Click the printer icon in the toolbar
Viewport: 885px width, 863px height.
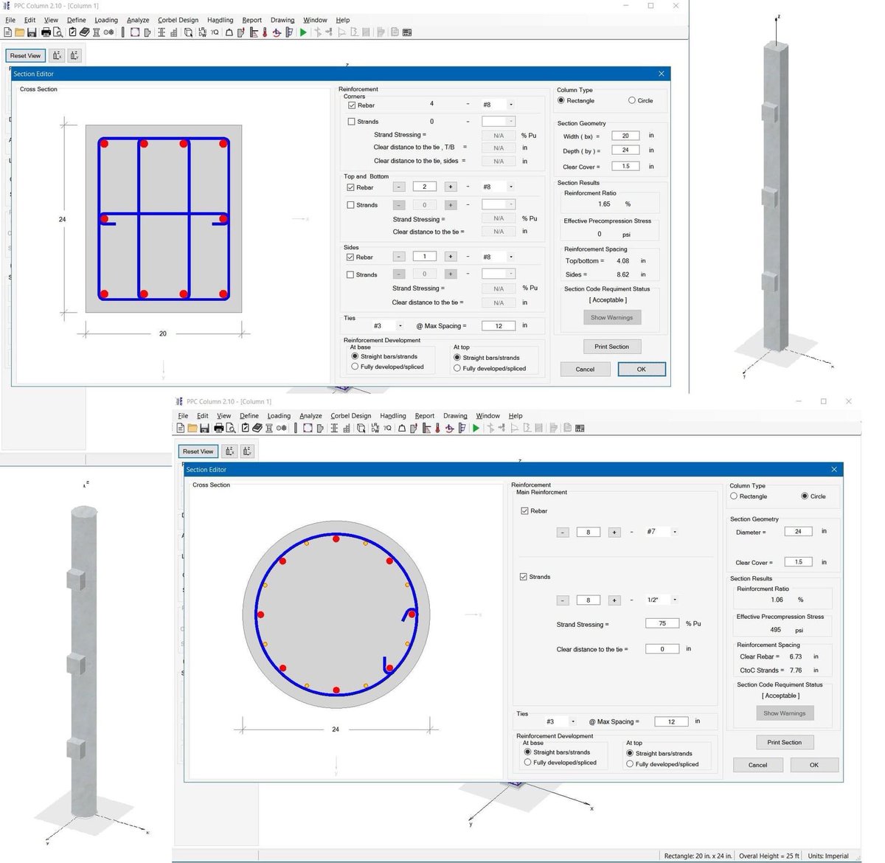(x=45, y=32)
